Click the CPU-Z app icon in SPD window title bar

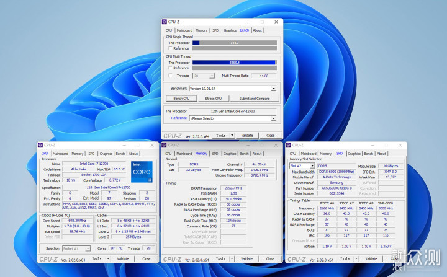pos(288,145)
